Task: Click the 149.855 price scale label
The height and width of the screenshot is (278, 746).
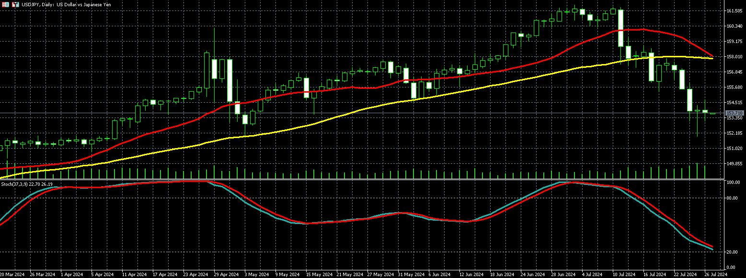Action: tap(734, 164)
